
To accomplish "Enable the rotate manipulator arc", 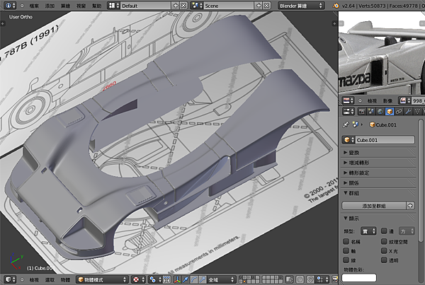I will click(194, 279).
